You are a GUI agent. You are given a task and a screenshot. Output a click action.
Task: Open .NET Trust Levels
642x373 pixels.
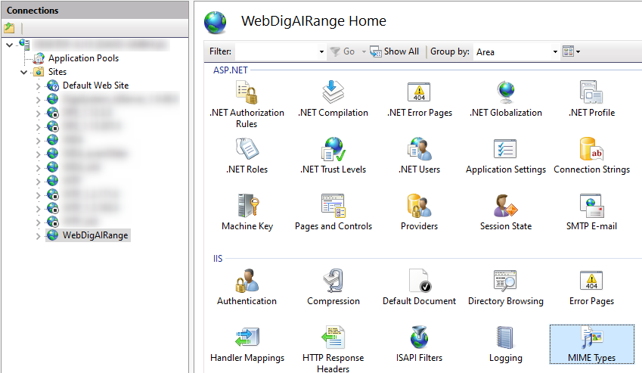tap(333, 154)
